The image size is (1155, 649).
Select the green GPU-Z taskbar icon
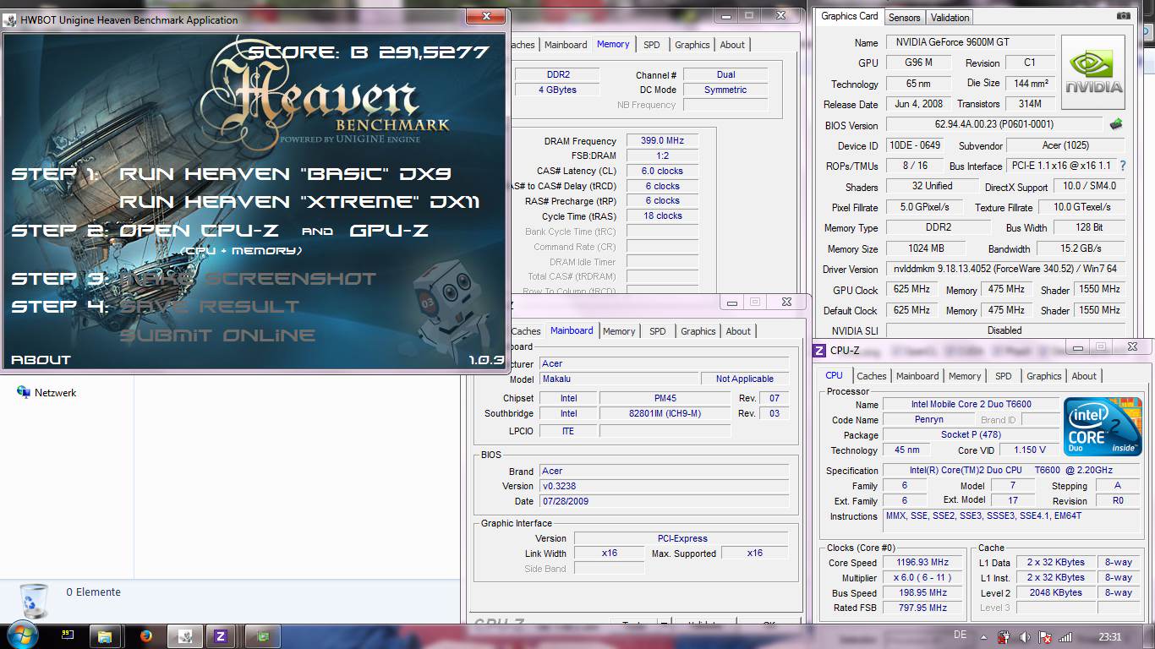click(x=263, y=635)
